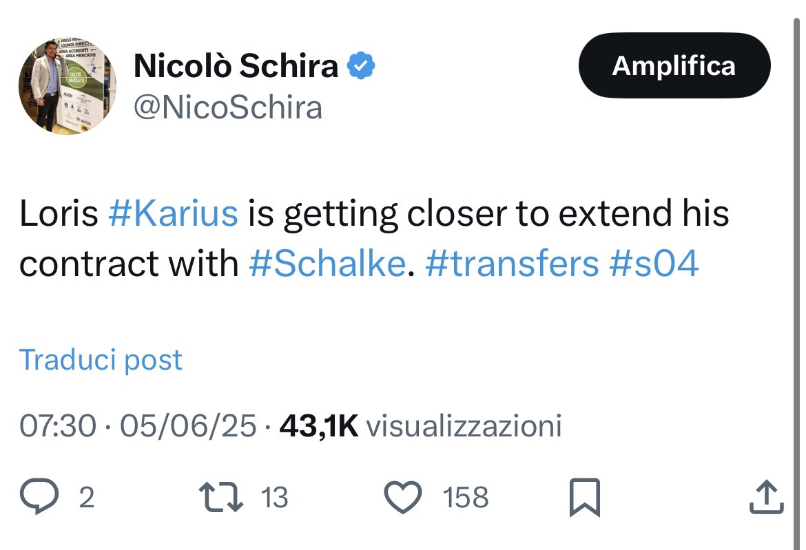
Task: Click the blue verified checkmark badge
Action: [x=361, y=66]
